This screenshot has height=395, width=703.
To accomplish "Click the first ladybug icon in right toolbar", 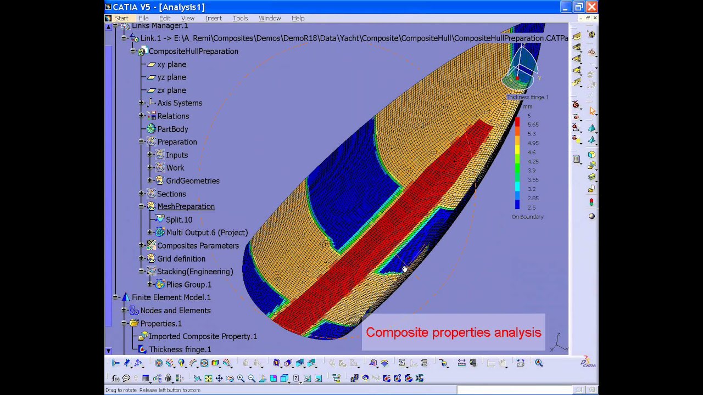I will [576, 104].
